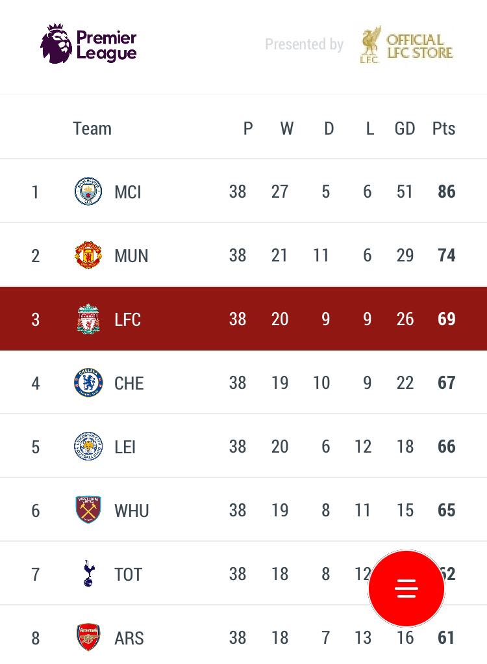Image resolution: width=487 pixels, height=664 pixels.
Task: Select the W column header
Action: 286,128
